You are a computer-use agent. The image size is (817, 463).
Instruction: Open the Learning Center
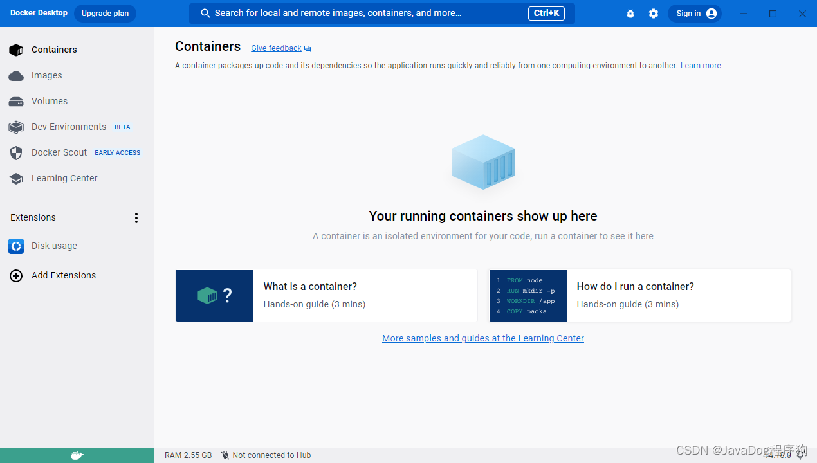tap(64, 178)
